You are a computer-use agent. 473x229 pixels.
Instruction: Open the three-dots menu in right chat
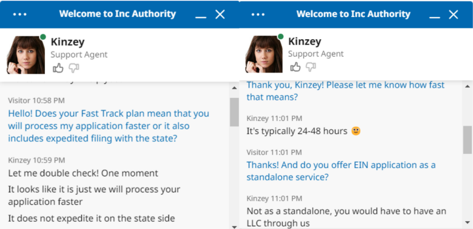pyautogui.click(x=258, y=14)
